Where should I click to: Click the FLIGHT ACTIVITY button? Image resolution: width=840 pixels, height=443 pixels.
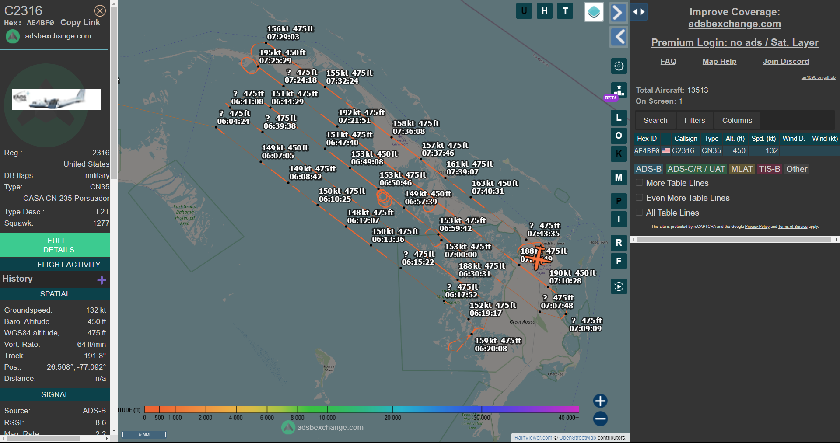point(55,265)
